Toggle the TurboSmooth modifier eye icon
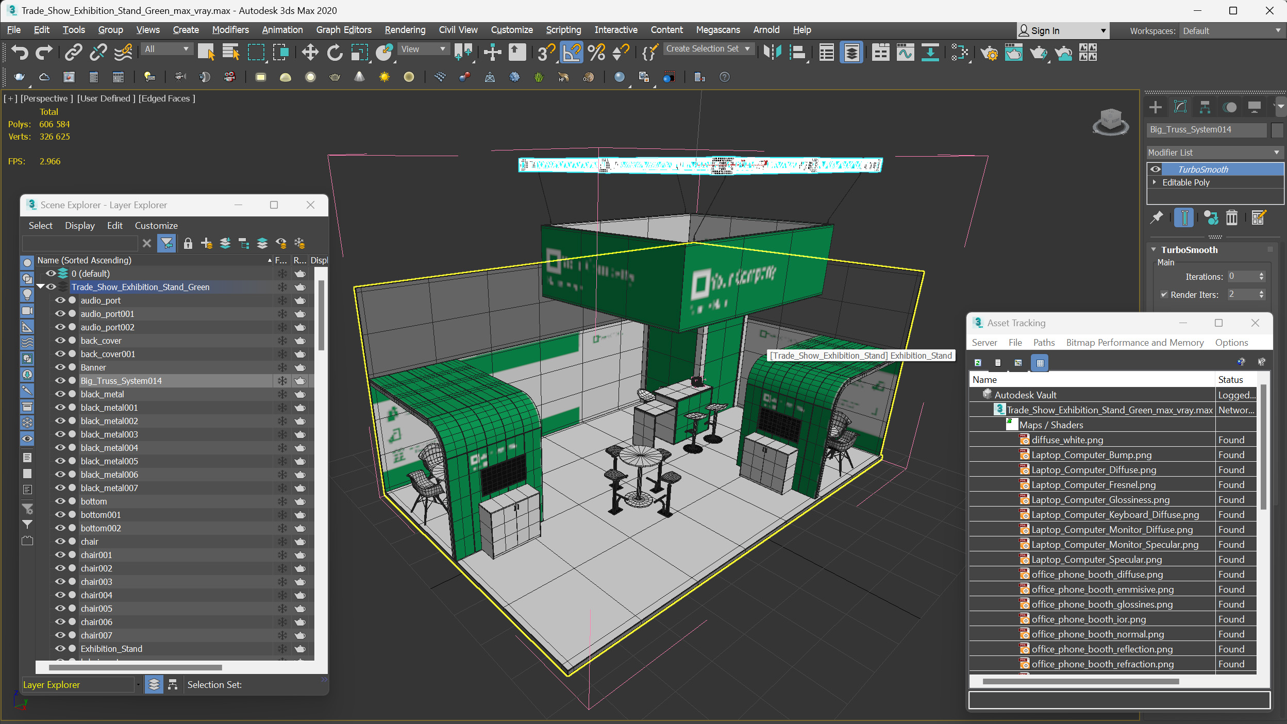 1156,170
